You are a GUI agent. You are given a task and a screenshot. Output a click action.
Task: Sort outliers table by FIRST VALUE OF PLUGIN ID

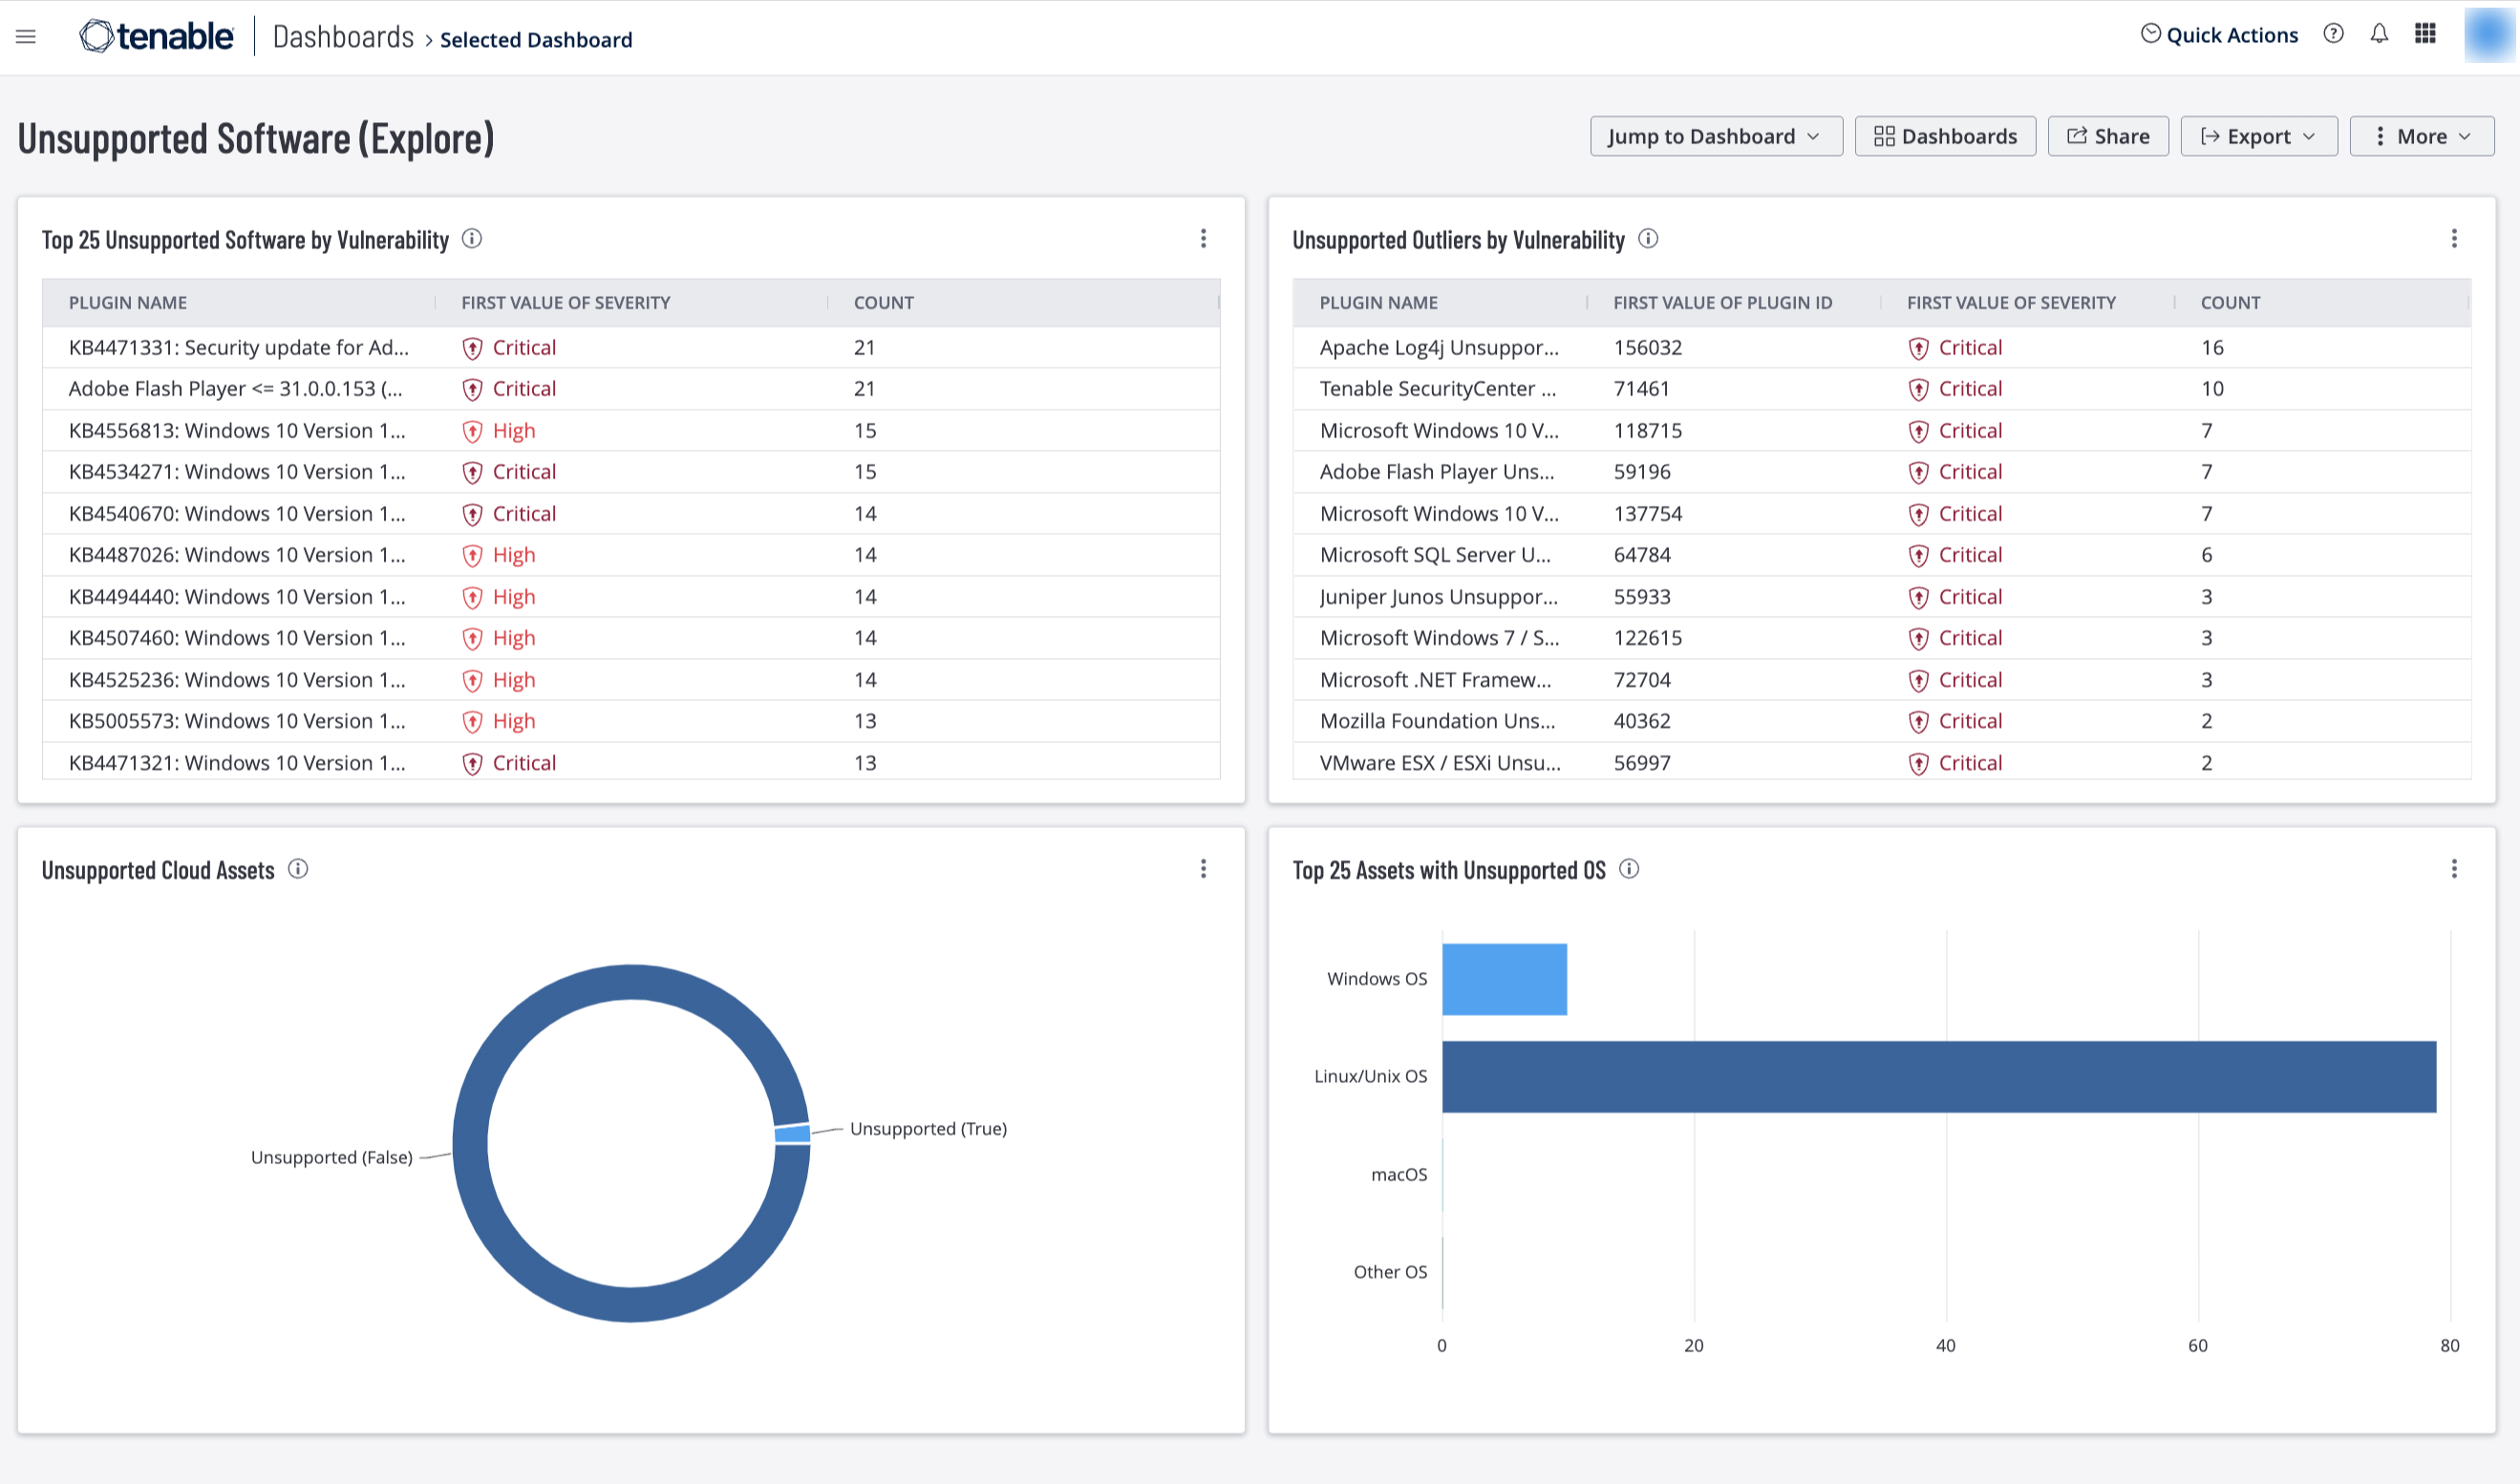[1723, 303]
